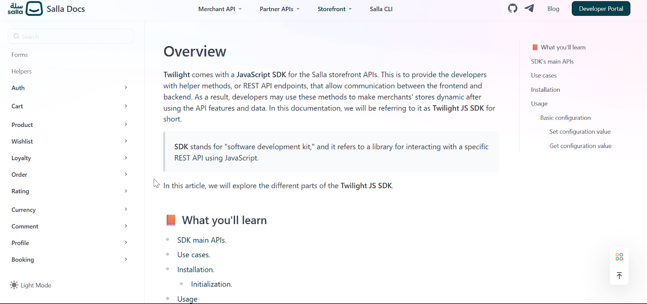Expand the Auth sidebar section

(70, 88)
